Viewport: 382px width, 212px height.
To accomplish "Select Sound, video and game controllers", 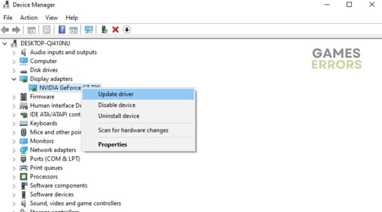I will (75, 203).
